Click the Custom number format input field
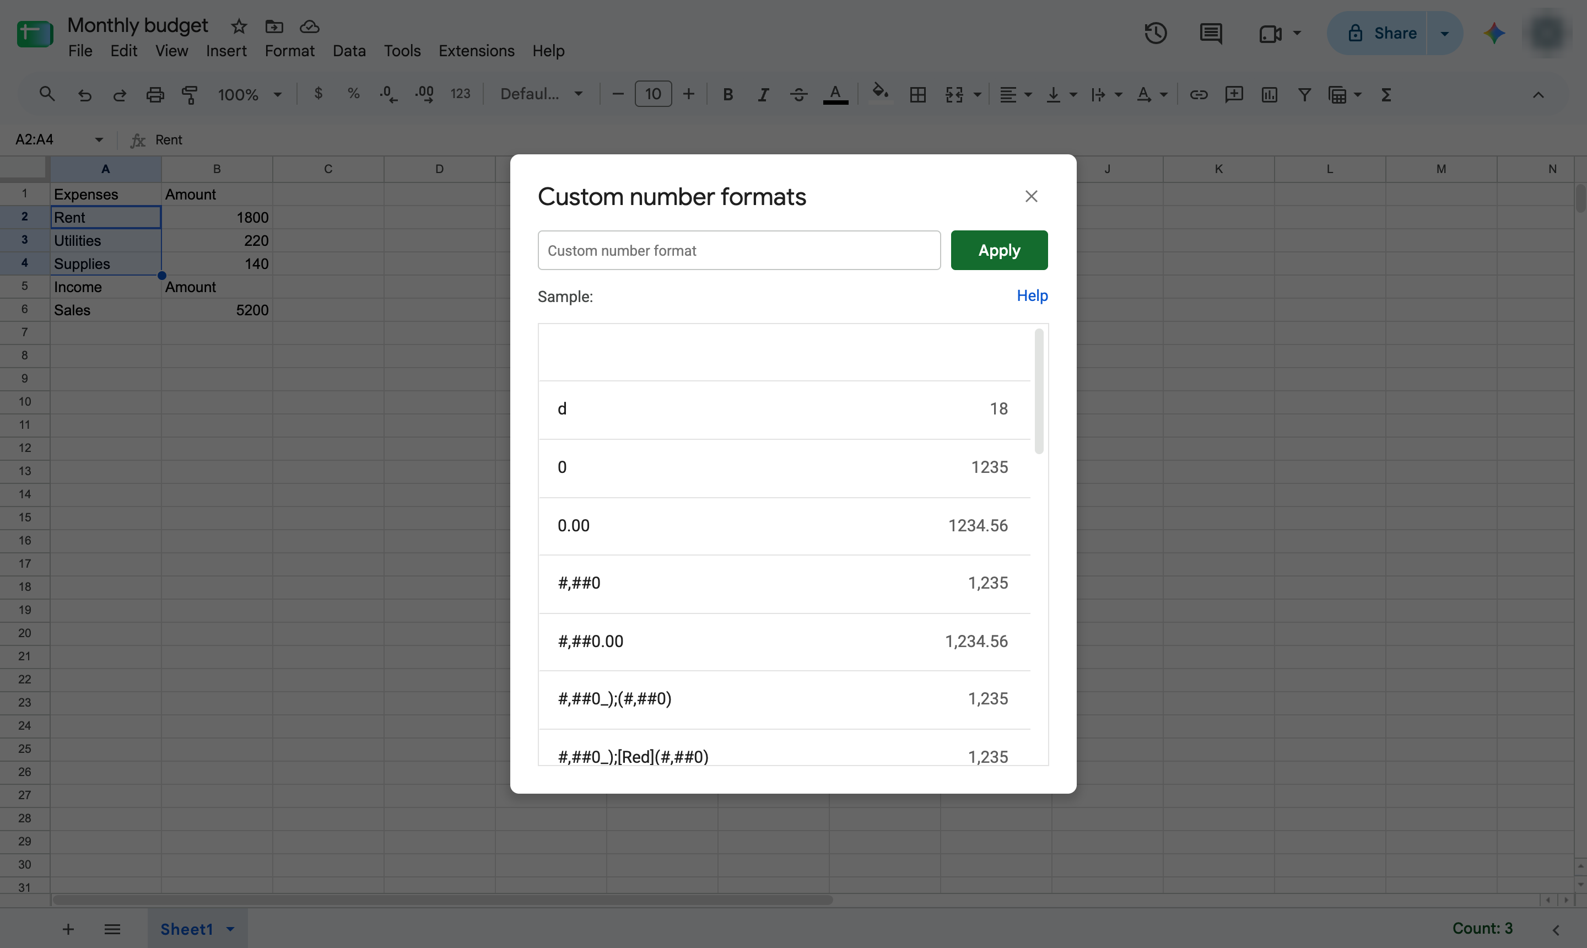1587x948 pixels. (739, 250)
